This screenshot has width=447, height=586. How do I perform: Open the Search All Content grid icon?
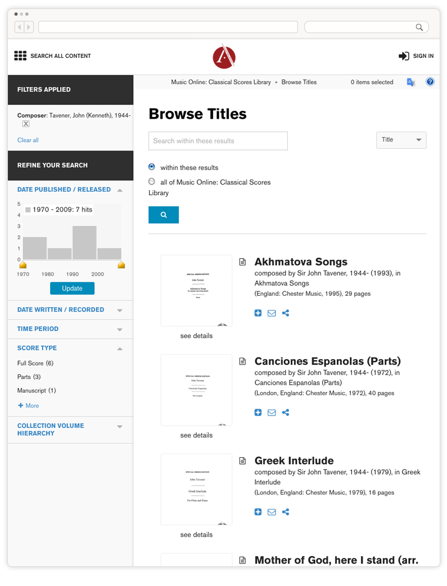point(20,56)
